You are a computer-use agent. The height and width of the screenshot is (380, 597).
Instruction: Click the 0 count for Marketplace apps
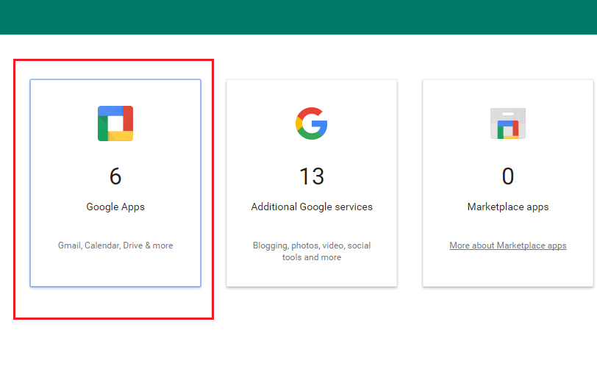507,176
